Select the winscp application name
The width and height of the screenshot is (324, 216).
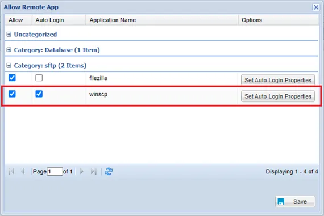point(98,95)
